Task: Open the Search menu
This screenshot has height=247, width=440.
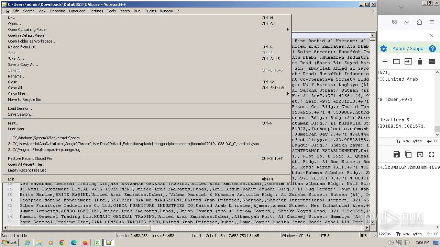Action: coord(29,11)
